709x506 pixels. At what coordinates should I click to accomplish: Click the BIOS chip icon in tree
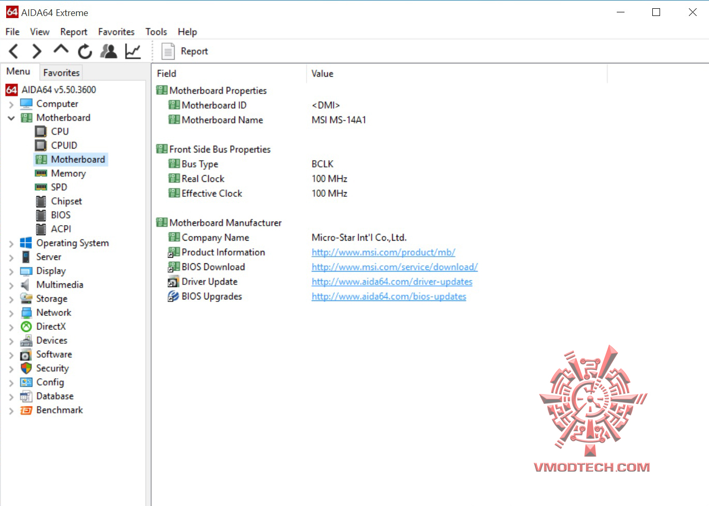tap(41, 215)
